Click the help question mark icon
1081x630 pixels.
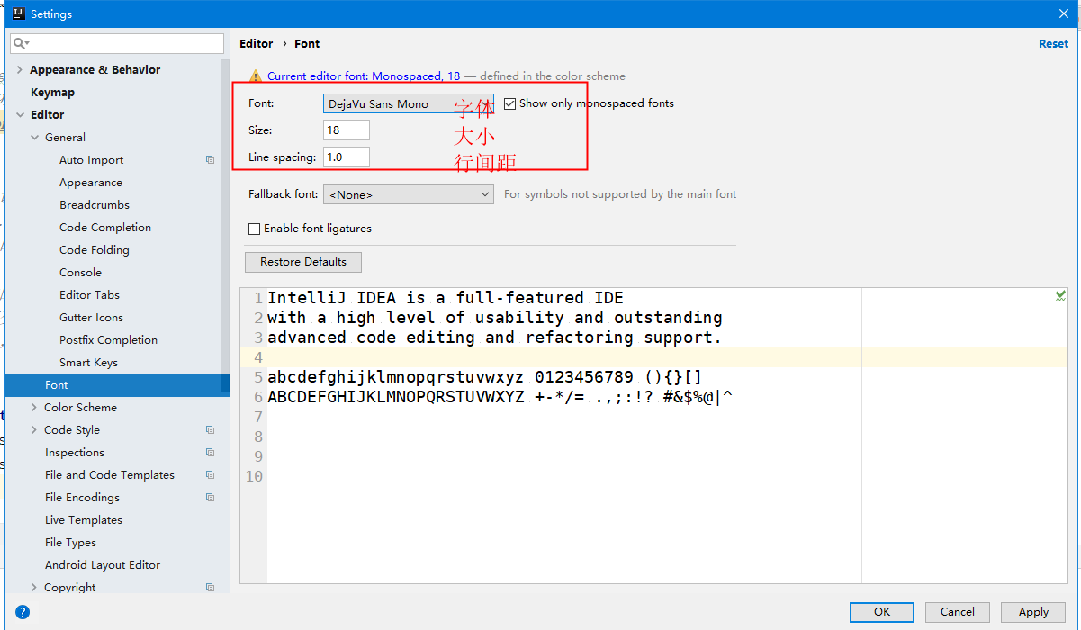[x=23, y=612]
